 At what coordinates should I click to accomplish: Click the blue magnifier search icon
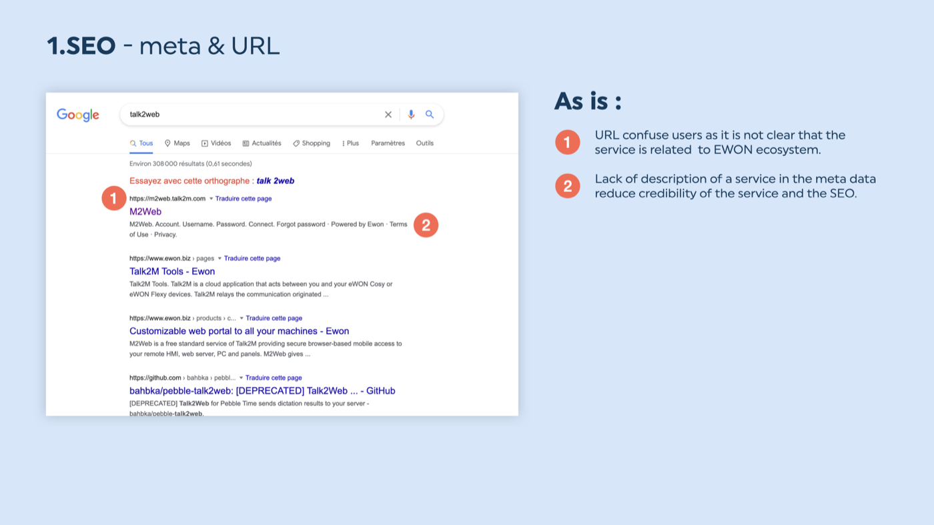click(x=430, y=115)
